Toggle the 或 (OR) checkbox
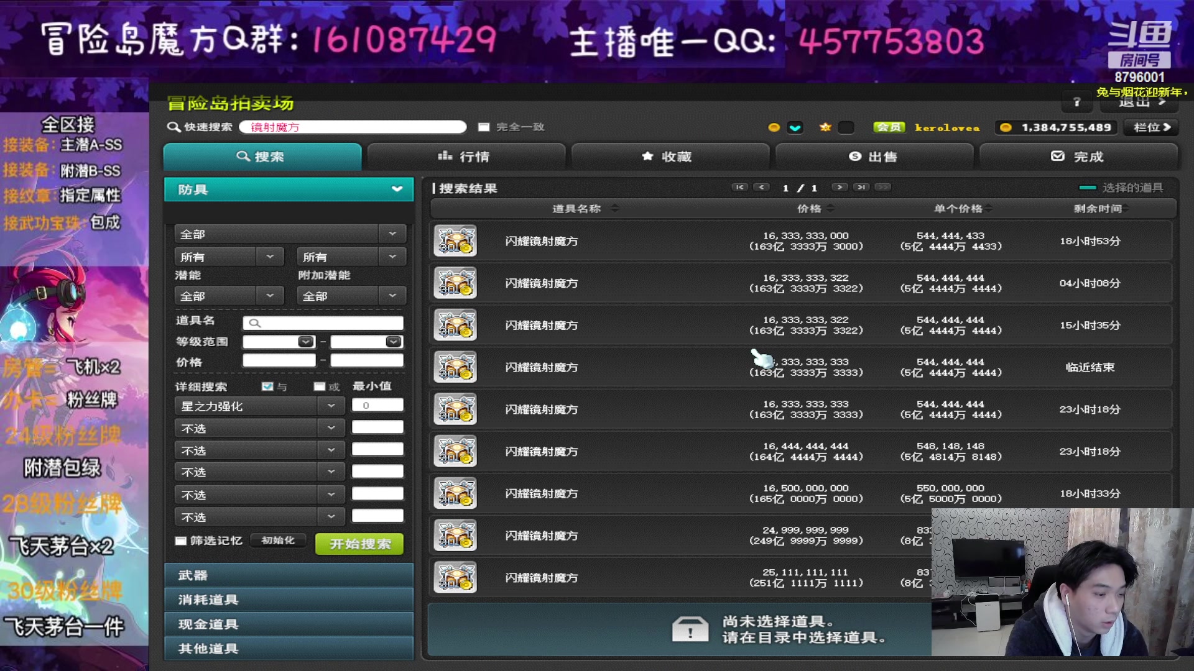 (320, 386)
